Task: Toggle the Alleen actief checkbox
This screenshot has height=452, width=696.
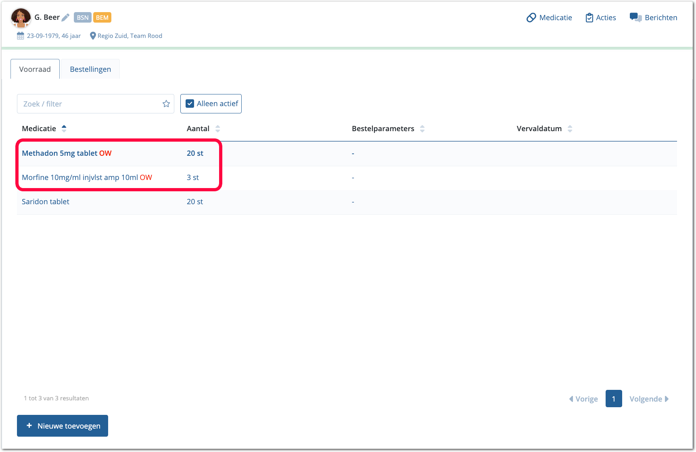Action: point(190,104)
